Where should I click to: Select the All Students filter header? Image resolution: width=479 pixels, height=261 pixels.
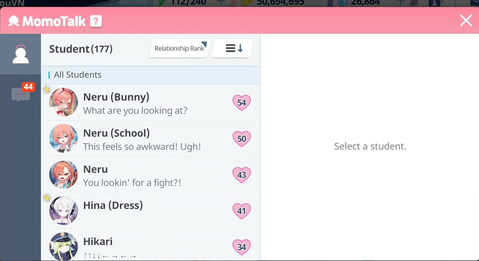coord(151,75)
